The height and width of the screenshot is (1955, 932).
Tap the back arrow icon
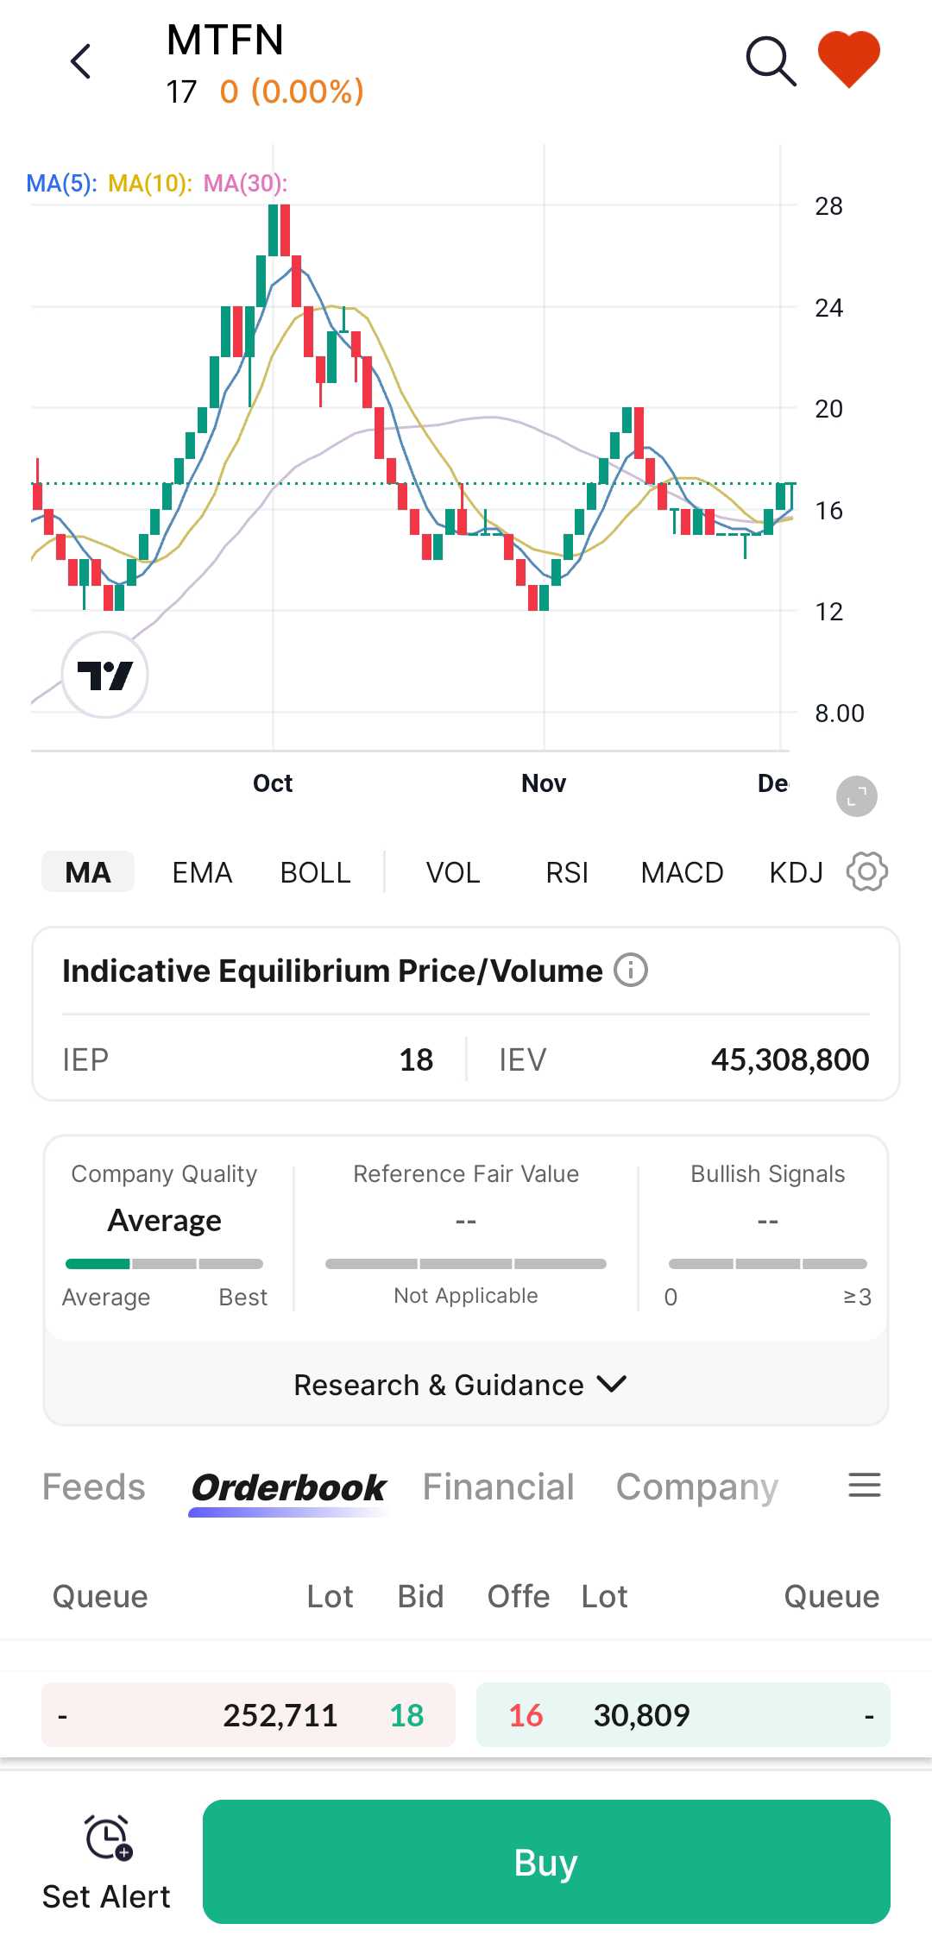[81, 62]
